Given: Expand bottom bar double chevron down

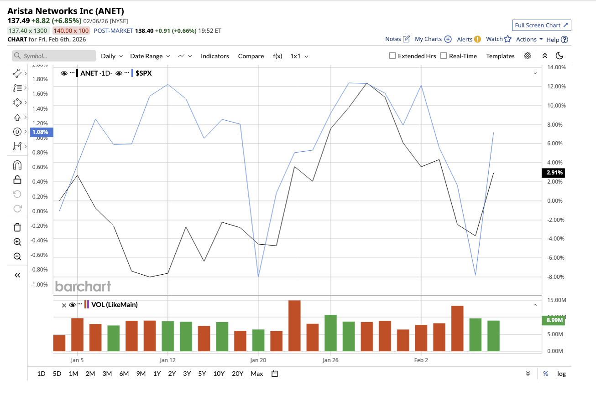Looking at the screenshot, I should 528,374.
